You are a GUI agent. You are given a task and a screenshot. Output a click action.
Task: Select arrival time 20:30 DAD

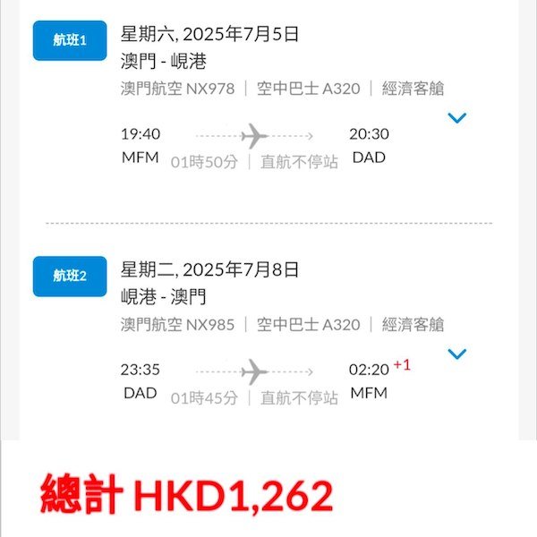[x=369, y=146]
